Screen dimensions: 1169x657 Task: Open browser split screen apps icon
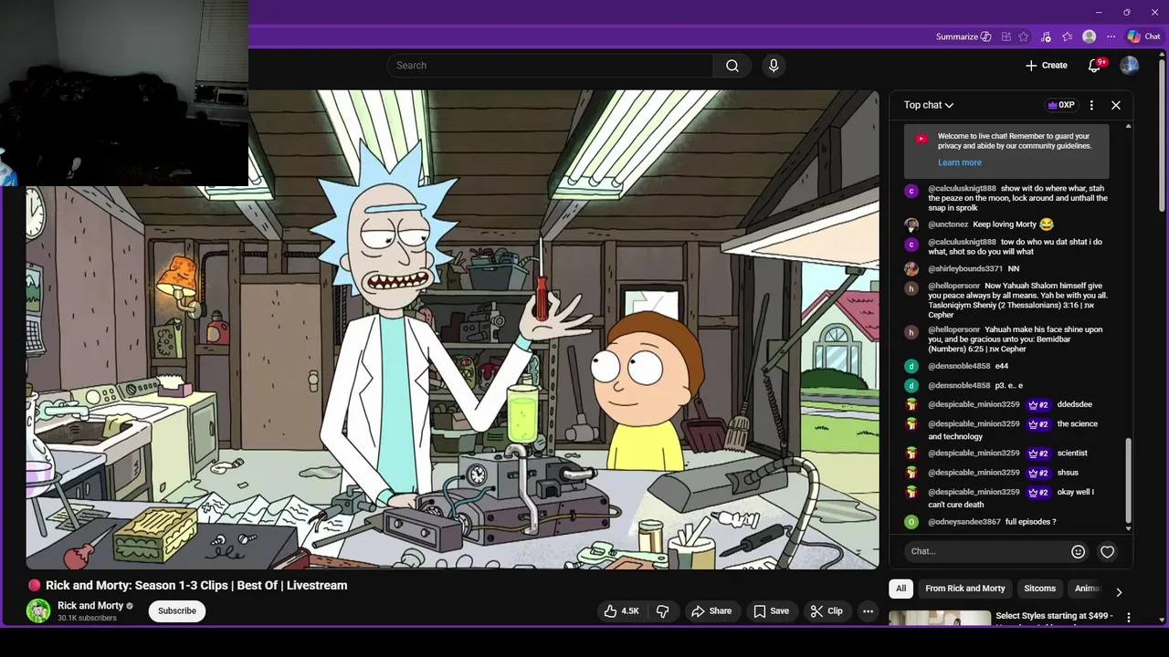tap(1006, 36)
